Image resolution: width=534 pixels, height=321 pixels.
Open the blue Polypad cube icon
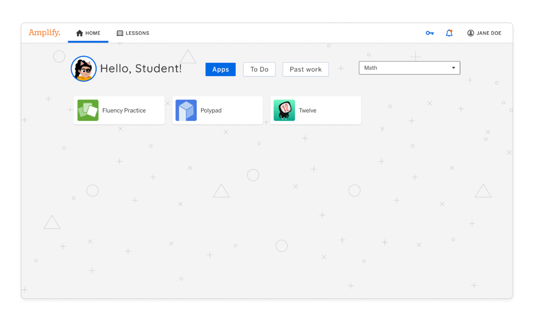coord(186,110)
